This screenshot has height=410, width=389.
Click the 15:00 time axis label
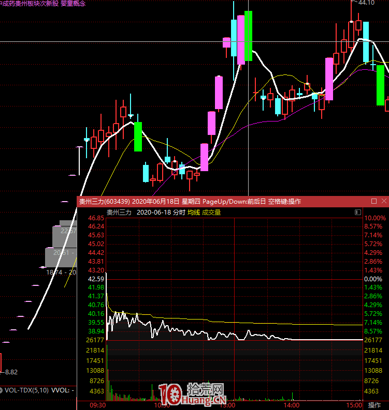coord(354,405)
